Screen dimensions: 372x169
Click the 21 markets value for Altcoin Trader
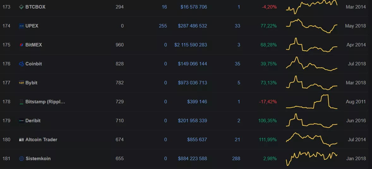(237, 140)
